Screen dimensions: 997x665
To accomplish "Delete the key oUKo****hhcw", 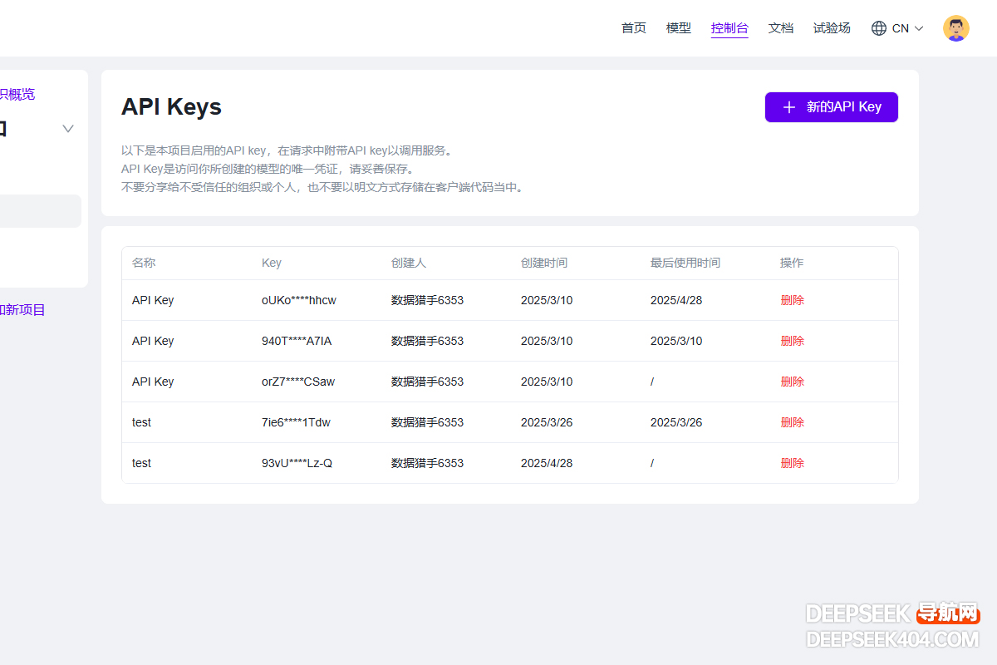I will pyautogui.click(x=792, y=300).
